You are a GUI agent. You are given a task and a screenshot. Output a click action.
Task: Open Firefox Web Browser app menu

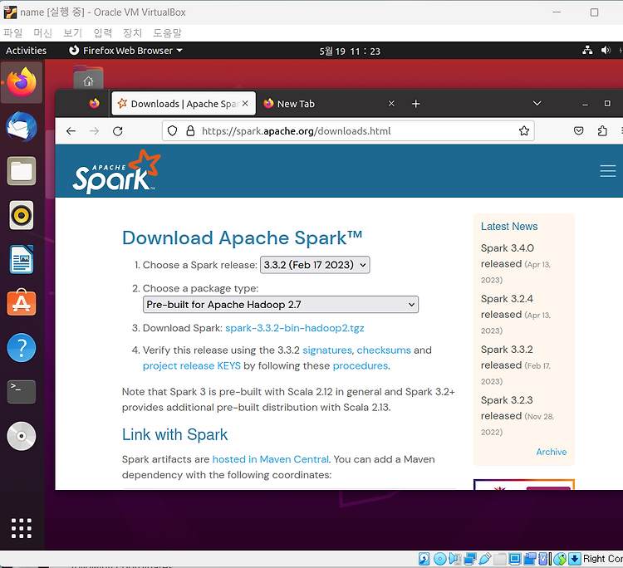(125, 51)
